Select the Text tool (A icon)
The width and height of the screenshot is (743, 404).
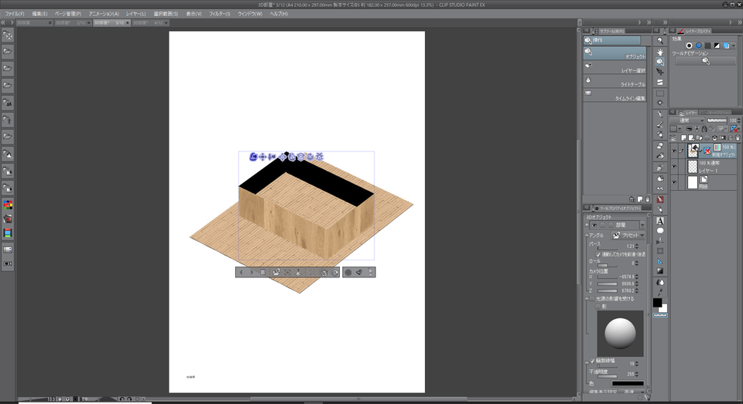660,220
